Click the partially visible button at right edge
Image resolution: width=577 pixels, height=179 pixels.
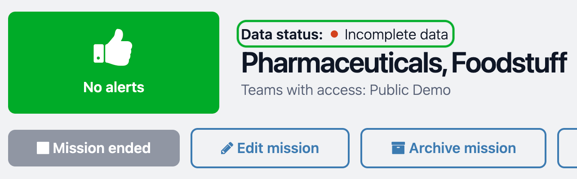568,148
